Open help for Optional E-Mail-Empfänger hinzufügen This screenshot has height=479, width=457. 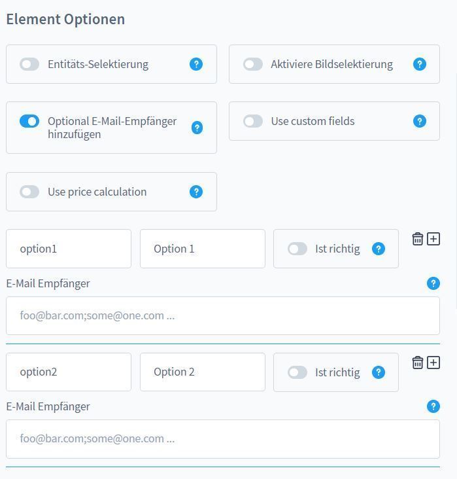pyautogui.click(x=197, y=128)
